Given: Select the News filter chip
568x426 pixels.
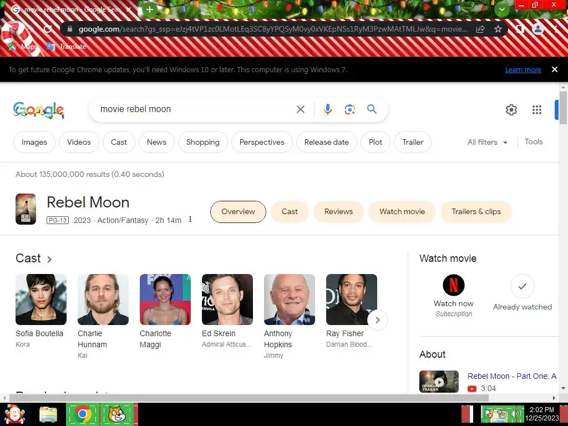Looking at the screenshot, I should 156,142.
